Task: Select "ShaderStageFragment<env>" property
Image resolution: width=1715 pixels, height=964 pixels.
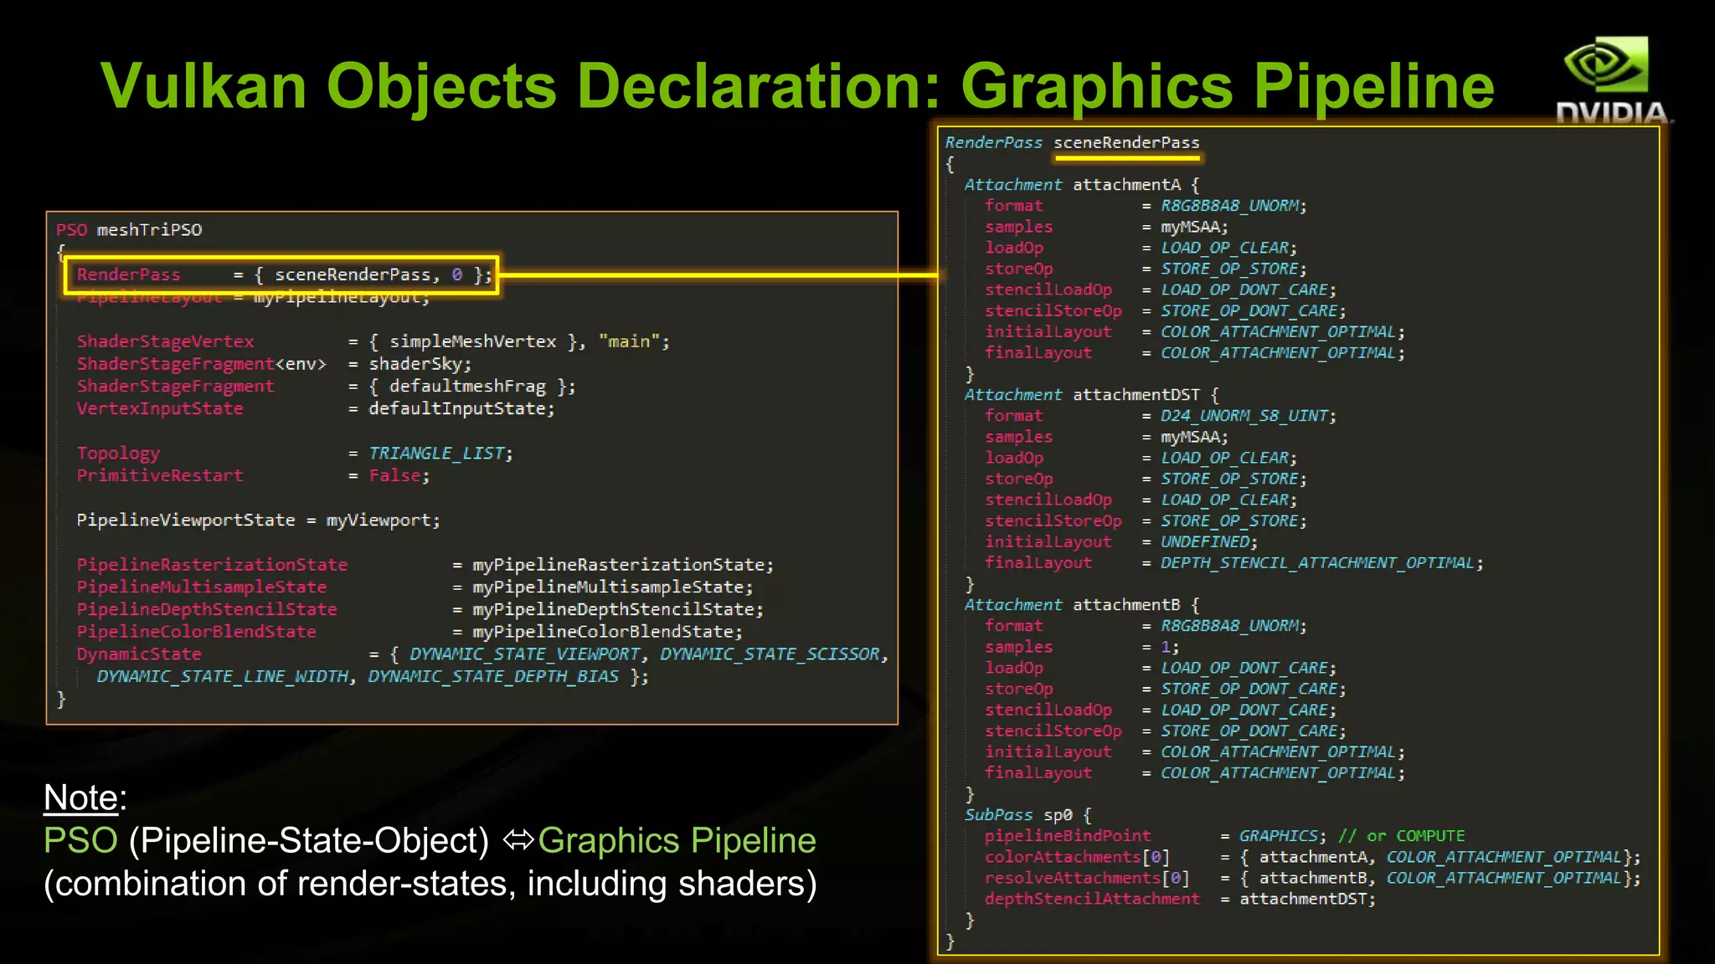Action: (201, 364)
